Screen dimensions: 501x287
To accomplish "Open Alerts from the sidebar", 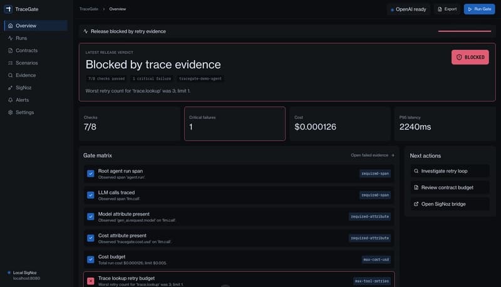I will [x=36, y=100].
